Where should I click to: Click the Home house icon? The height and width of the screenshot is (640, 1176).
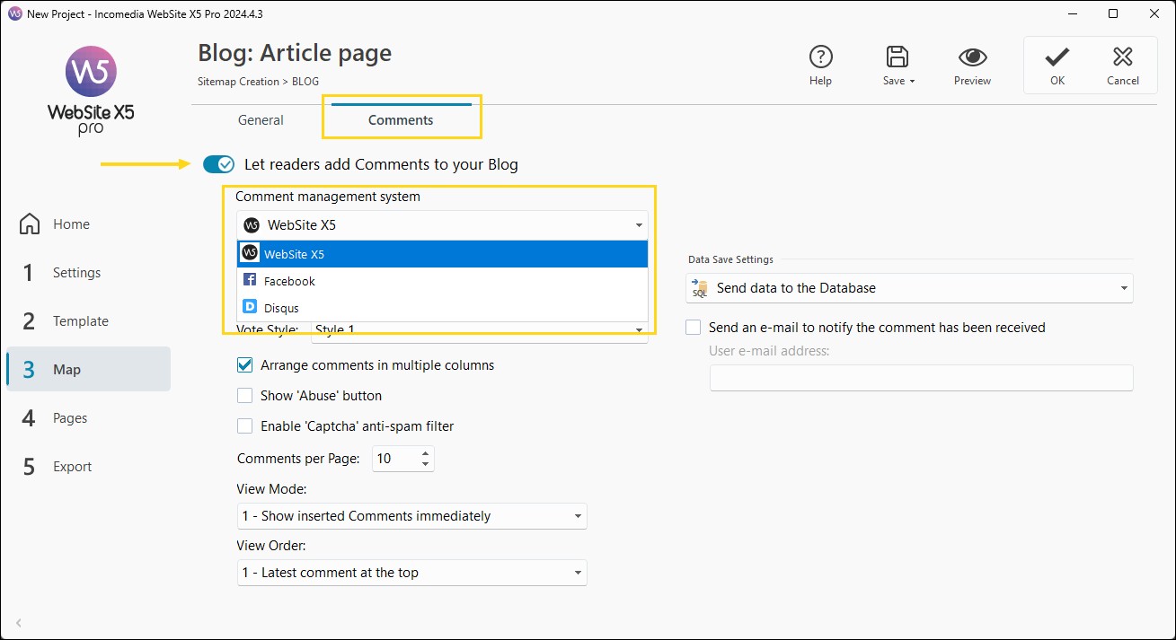30,224
